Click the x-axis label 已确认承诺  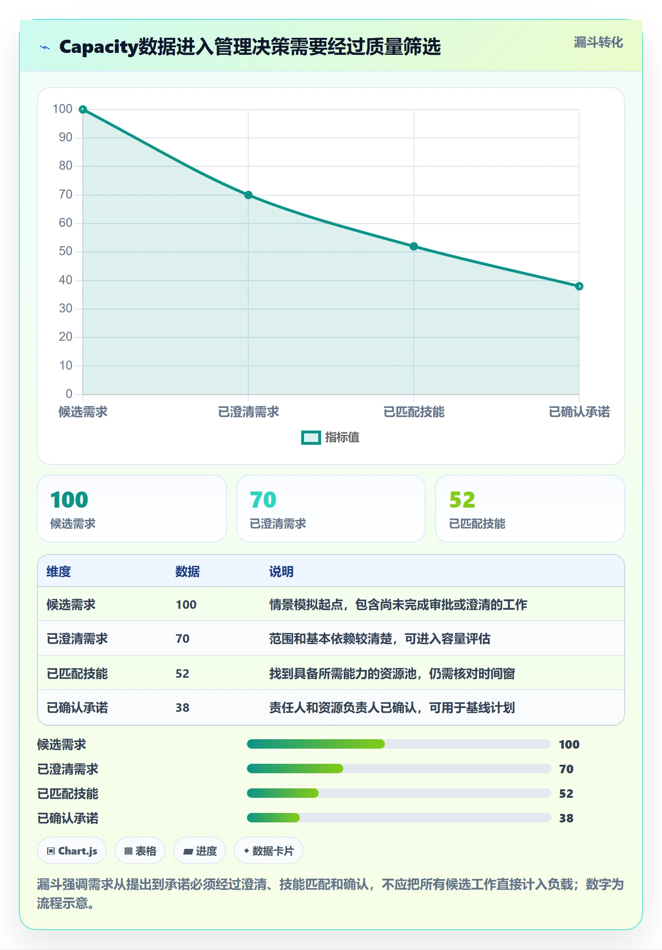click(x=579, y=412)
